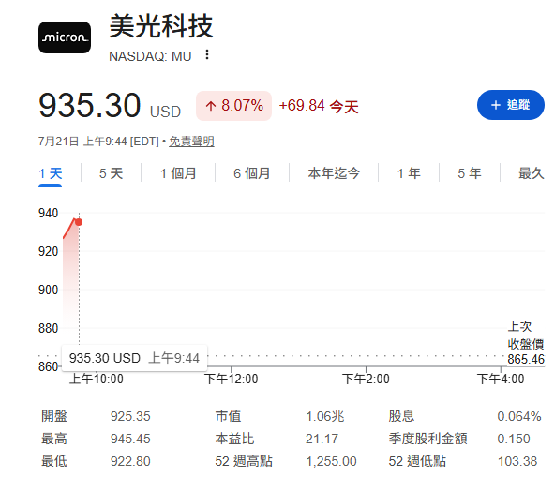Click the 追蹤 follow button
The height and width of the screenshot is (492, 554).
click(x=510, y=105)
